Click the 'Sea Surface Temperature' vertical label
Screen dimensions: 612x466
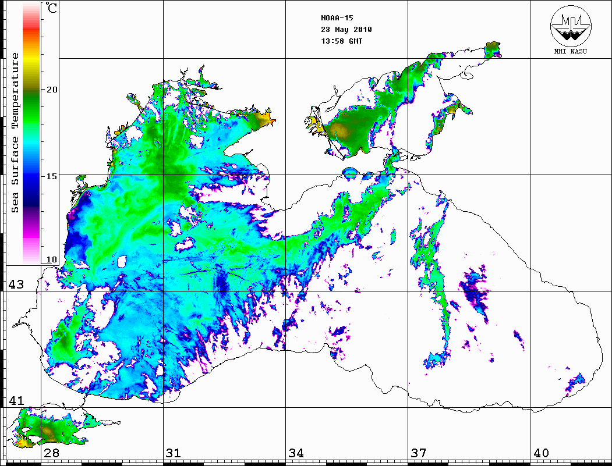(x=15, y=133)
